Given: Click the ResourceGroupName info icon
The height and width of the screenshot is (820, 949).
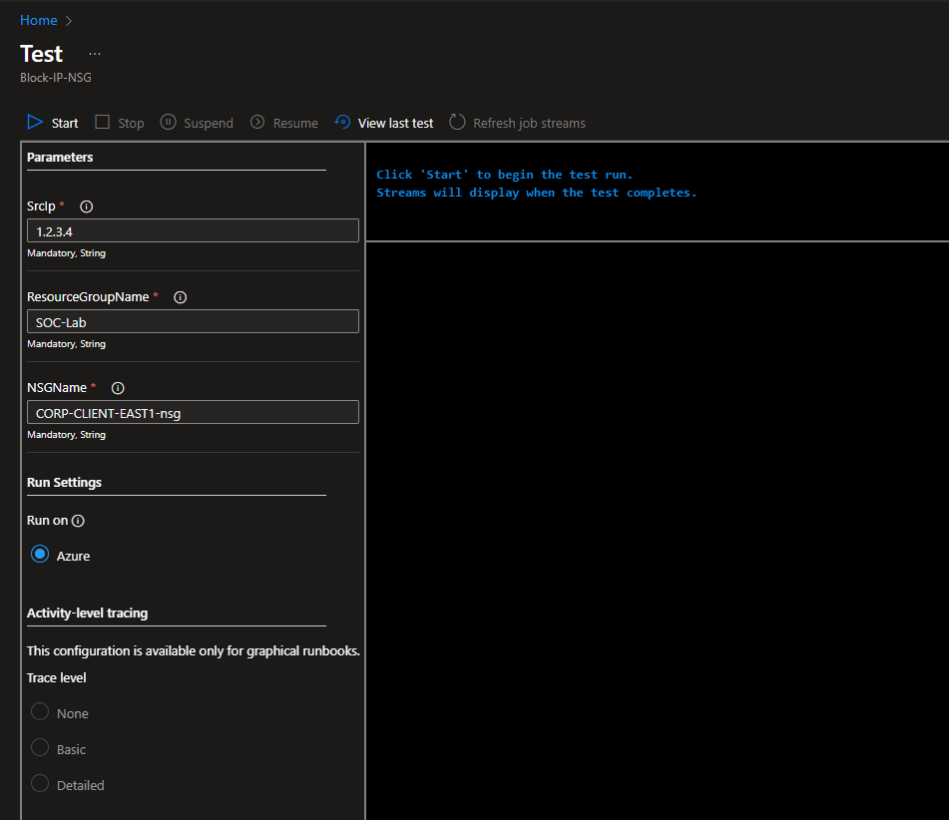Looking at the screenshot, I should tap(181, 297).
